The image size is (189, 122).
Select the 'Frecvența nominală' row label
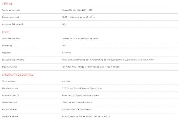coord(11,17)
